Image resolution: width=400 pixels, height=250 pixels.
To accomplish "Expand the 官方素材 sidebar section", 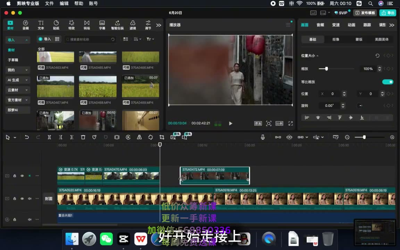I will point(26,100).
